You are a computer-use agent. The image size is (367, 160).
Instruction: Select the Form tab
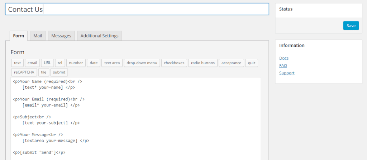[18, 36]
